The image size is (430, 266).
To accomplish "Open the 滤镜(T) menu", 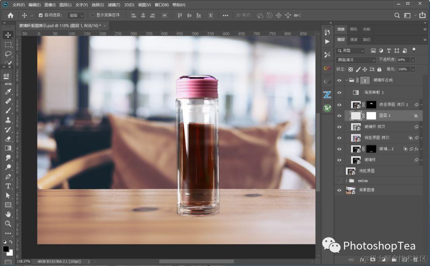I will pos(114,5).
